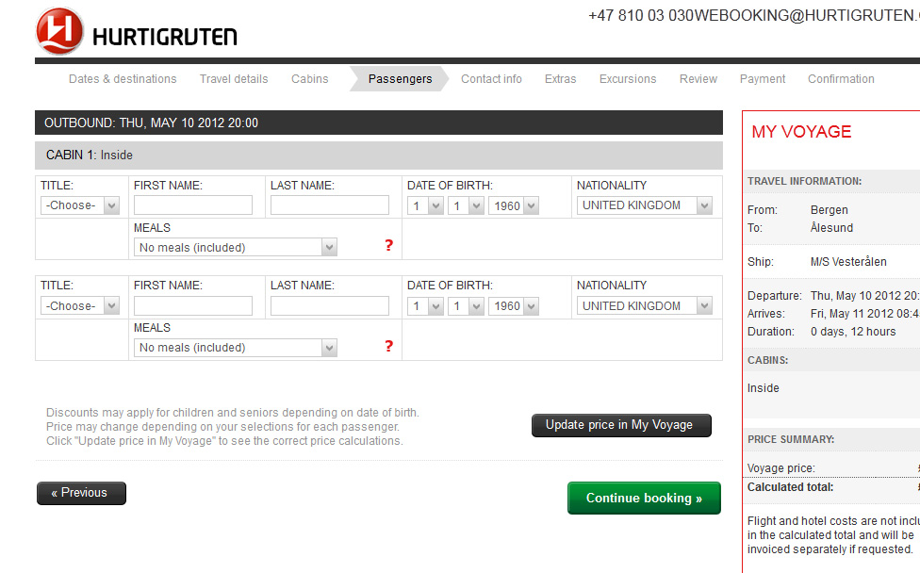Click origin text Bergen
Viewport: 920px width, 573px height.
pos(830,210)
